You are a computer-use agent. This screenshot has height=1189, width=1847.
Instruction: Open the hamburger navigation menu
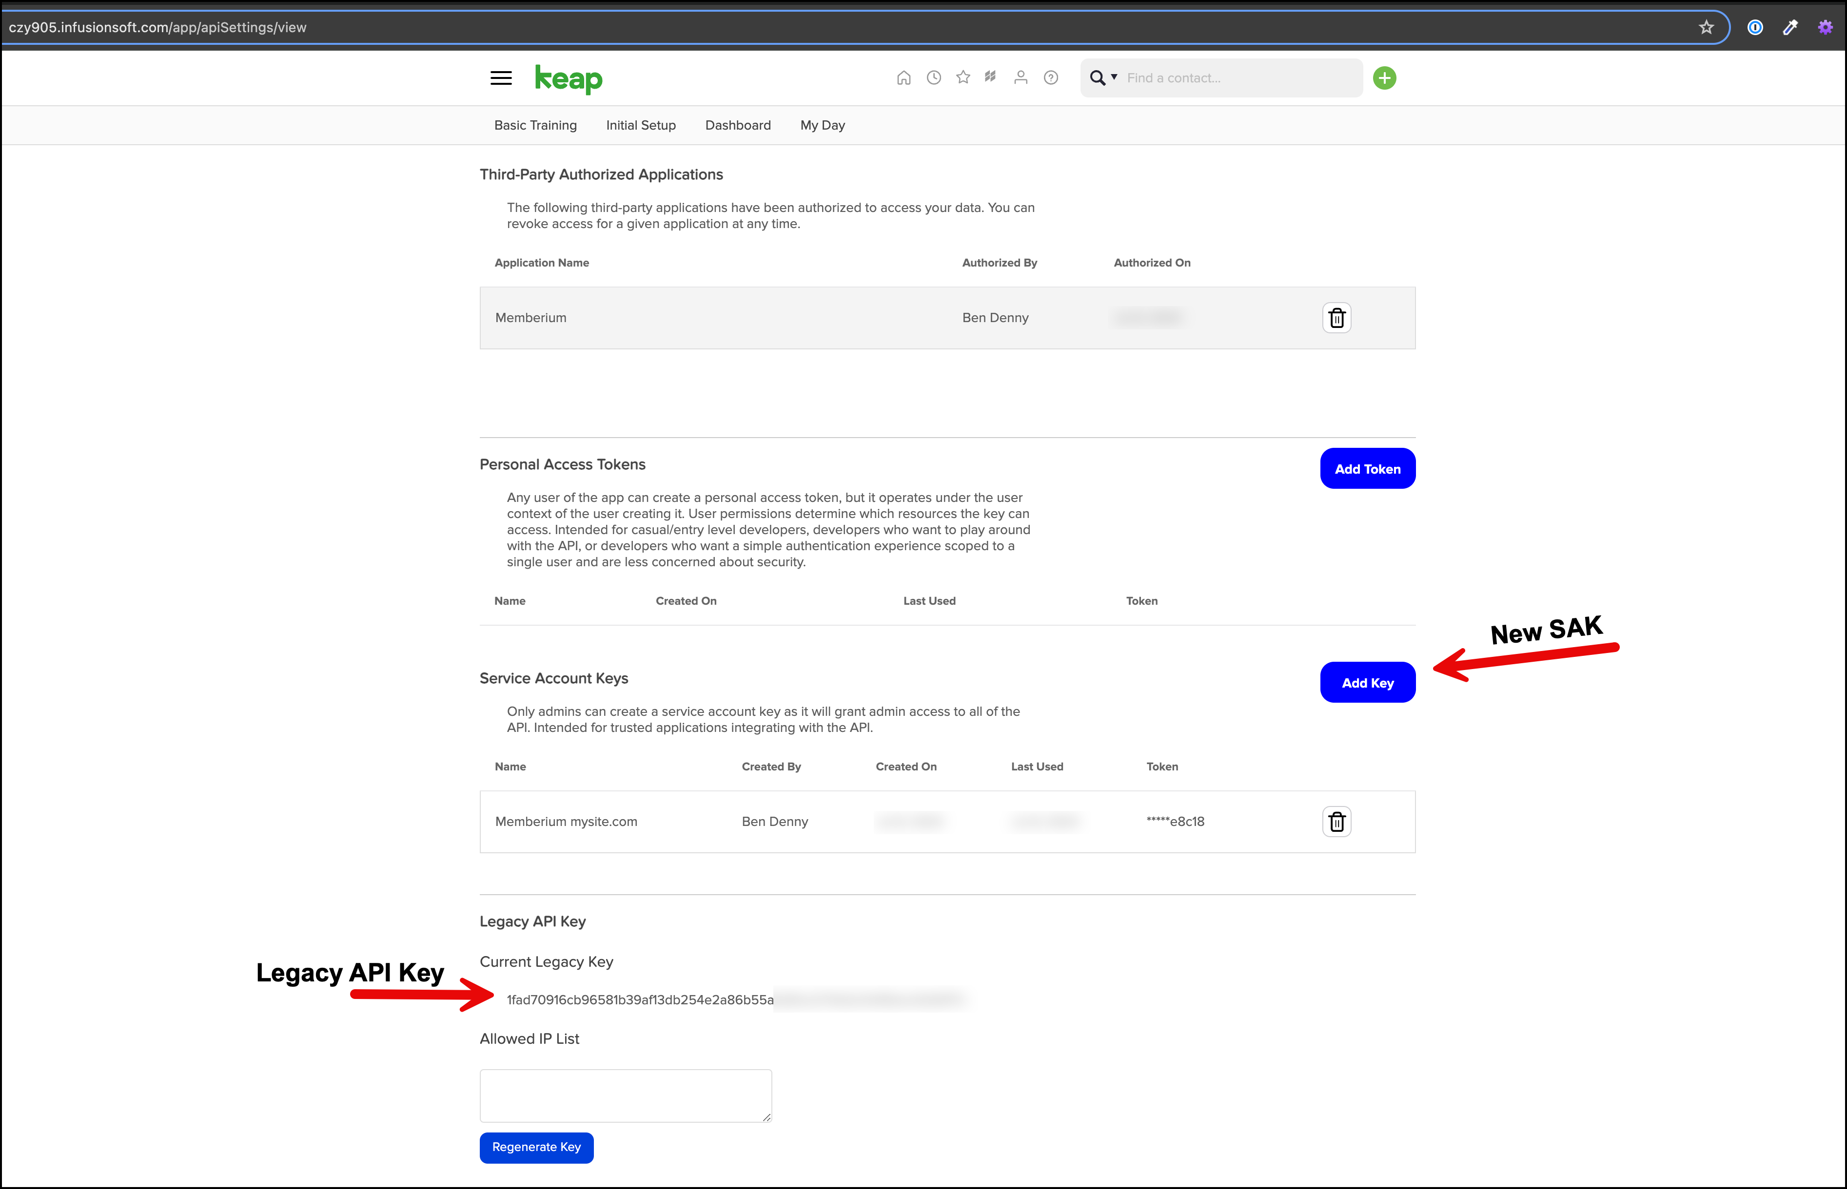501,78
